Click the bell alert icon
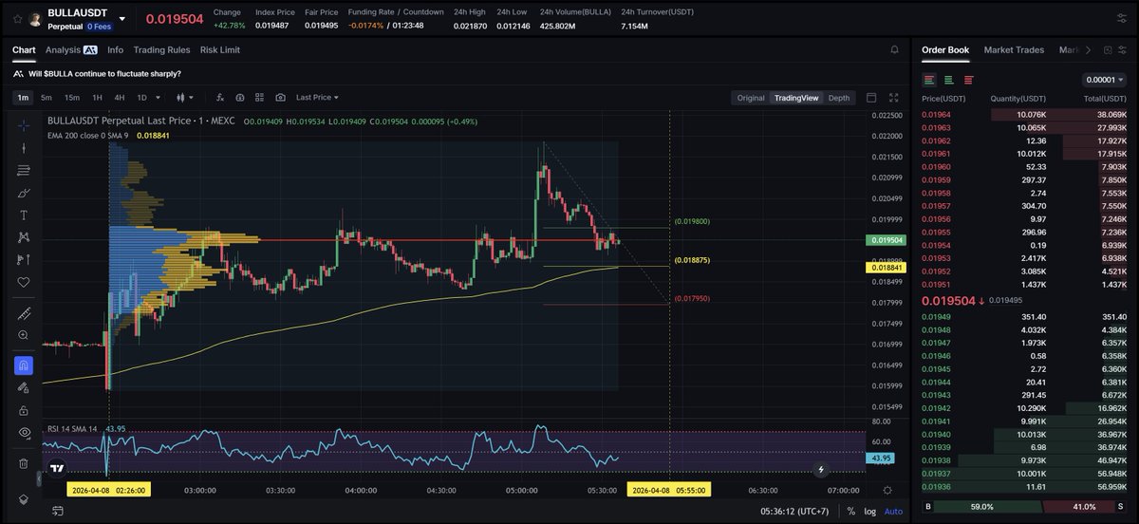 click(894, 49)
